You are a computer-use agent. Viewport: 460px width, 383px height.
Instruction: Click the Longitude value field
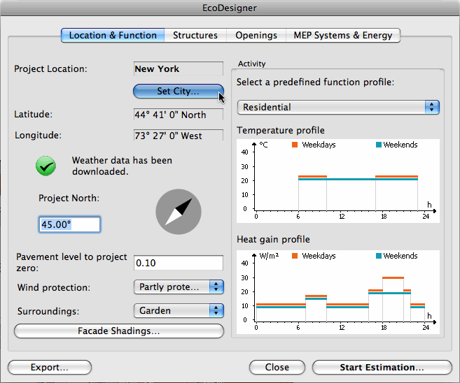(179, 136)
